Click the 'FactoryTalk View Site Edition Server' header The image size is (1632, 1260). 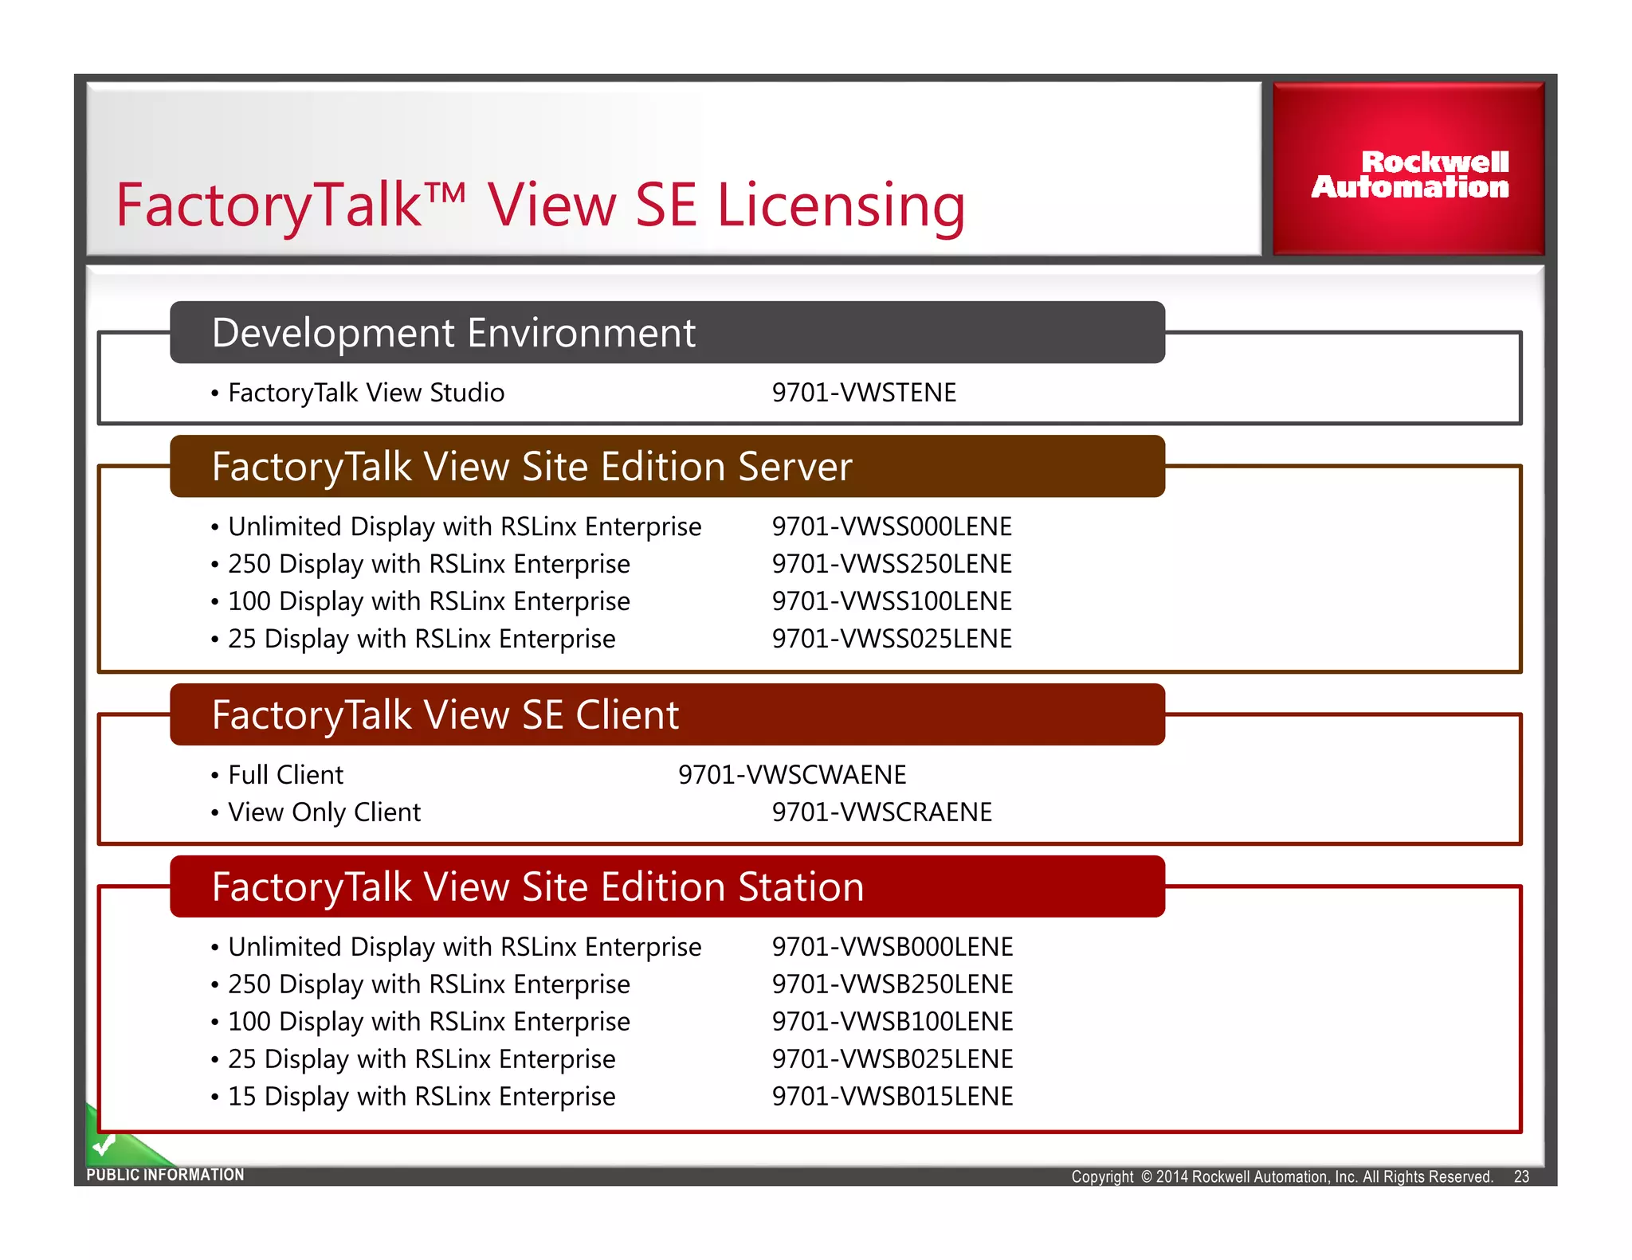point(667,466)
